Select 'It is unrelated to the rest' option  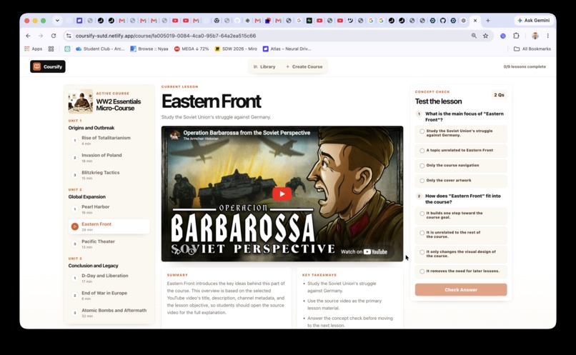coord(461,234)
